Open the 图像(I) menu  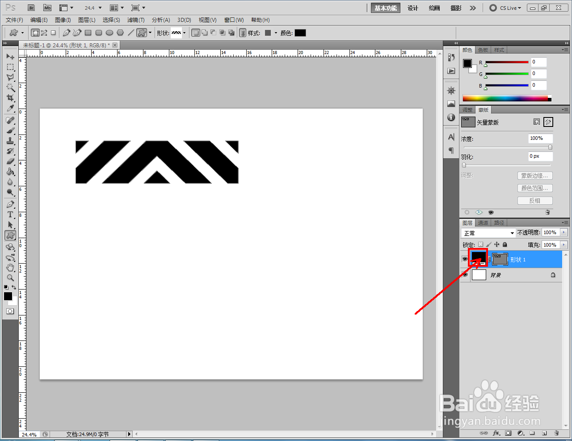(x=63, y=20)
